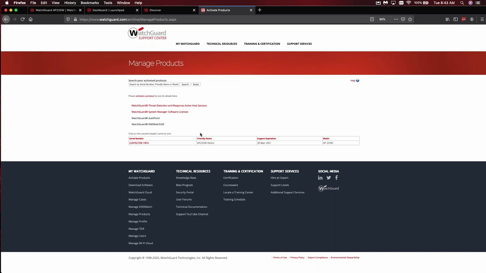Show sidebars icon in the toolbar
The width and height of the screenshot is (486, 273).
[456, 19]
